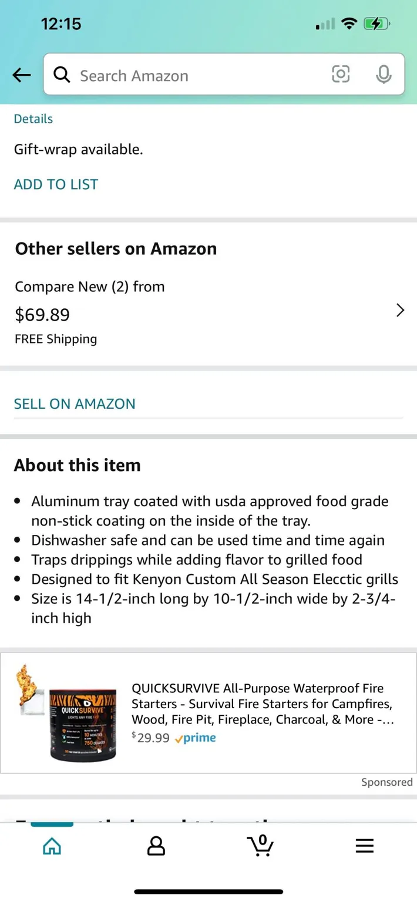
Task: Open QUICKSURVIVE Fire Starters sponsored title
Action: (263, 704)
